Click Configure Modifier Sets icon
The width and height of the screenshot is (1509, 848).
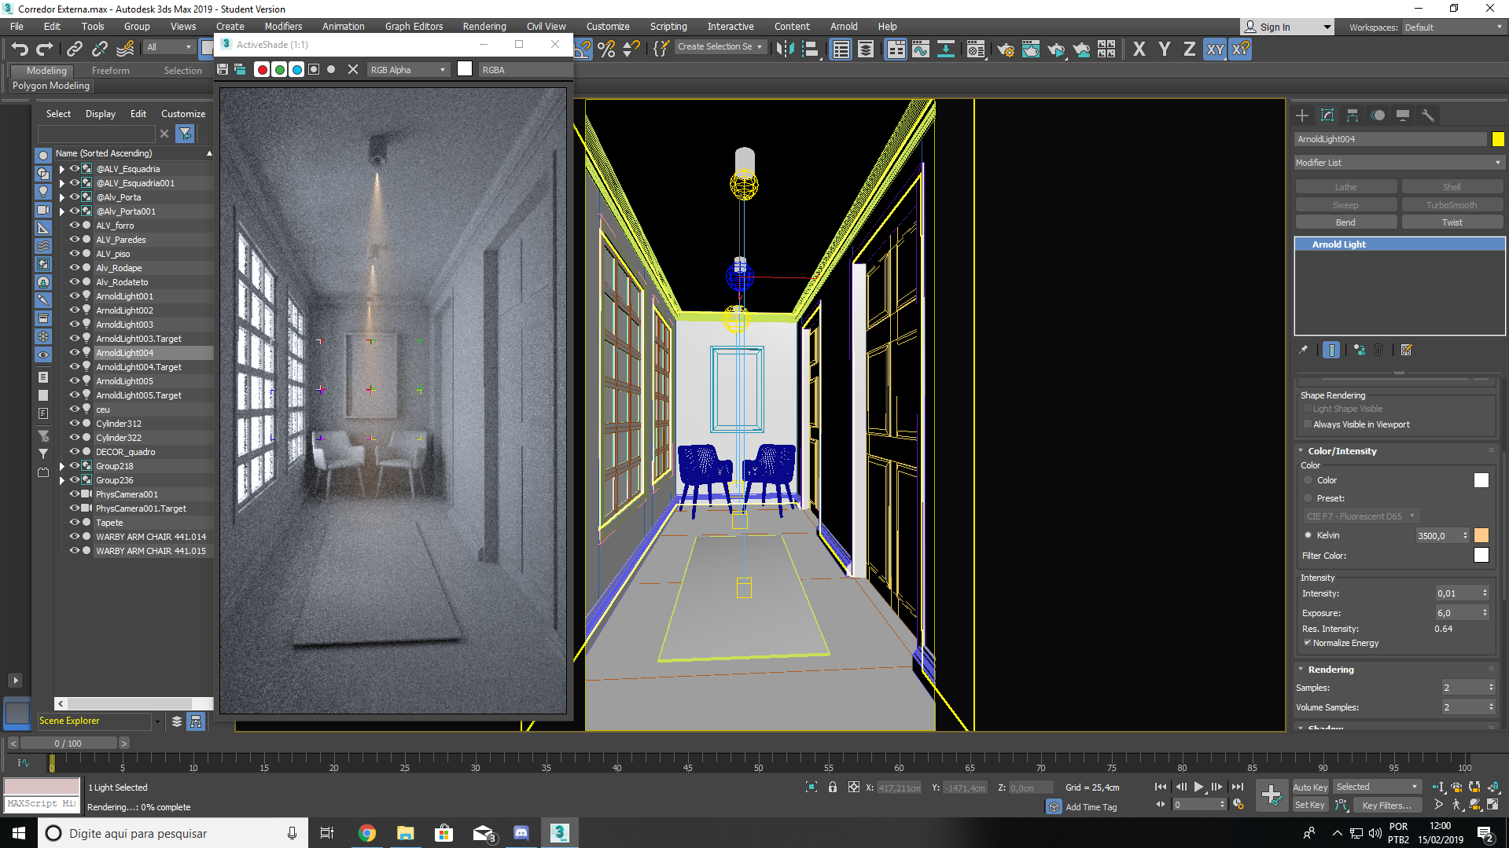(x=1407, y=351)
